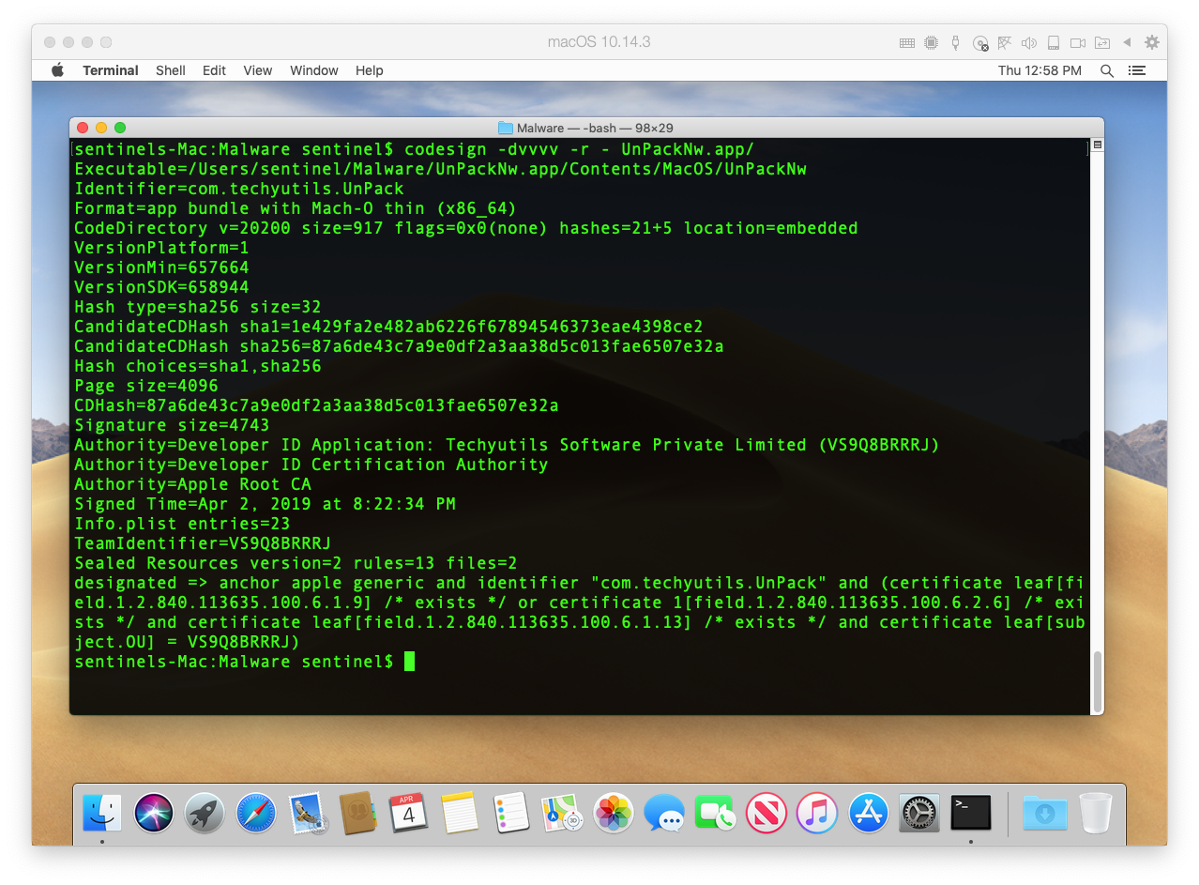Screen dimensions: 1199x885
Task: Open the View menu
Action: point(258,70)
